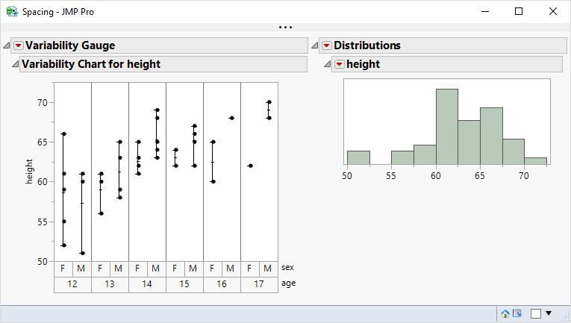Image resolution: width=571 pixels, height=323 pixels.
Task: Open the Variability Gauge red triangle menu
Action: click(x=19, y=46)
